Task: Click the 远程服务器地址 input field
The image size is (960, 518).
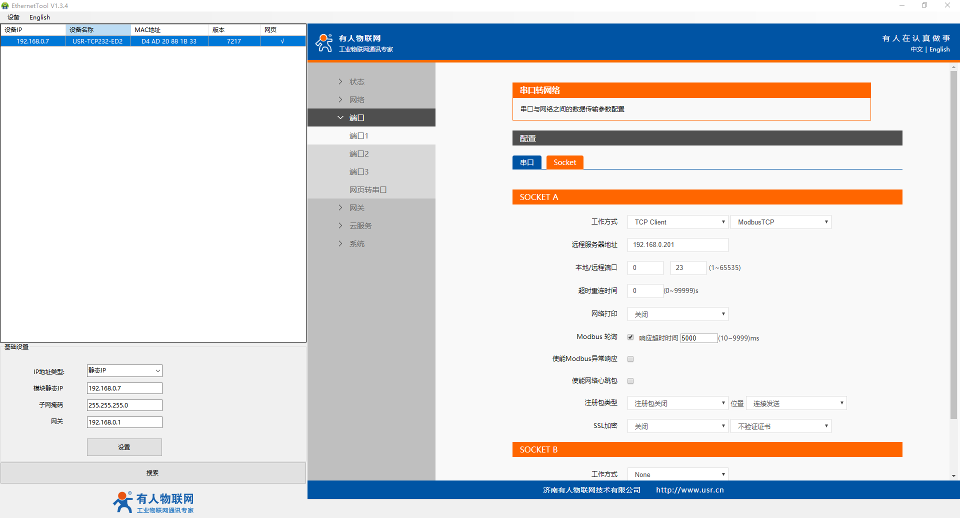Action: click(x=677, y=245)
